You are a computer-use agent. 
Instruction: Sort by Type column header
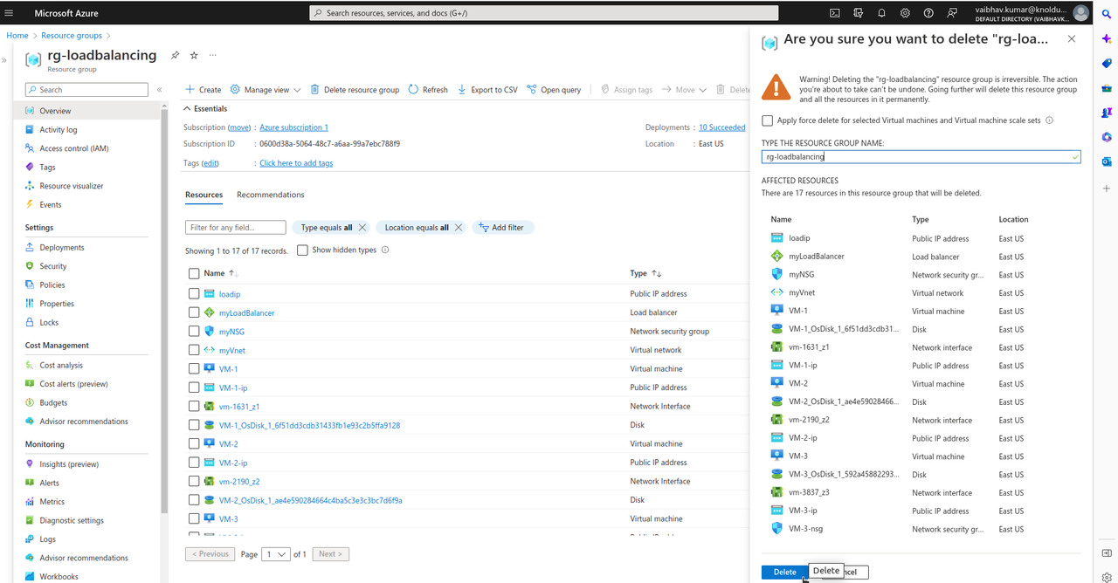tap(645, 273)
